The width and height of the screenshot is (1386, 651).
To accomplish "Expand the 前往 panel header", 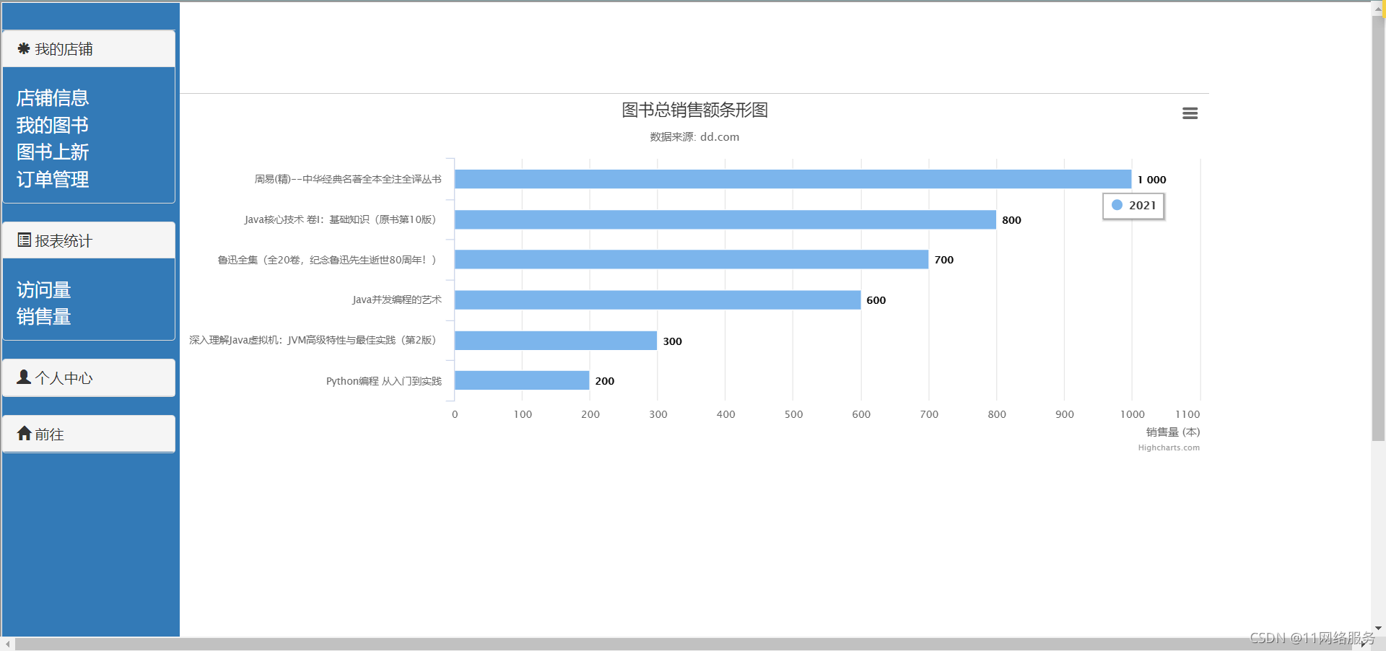I will pyautogui.click(x=89, y=434).
